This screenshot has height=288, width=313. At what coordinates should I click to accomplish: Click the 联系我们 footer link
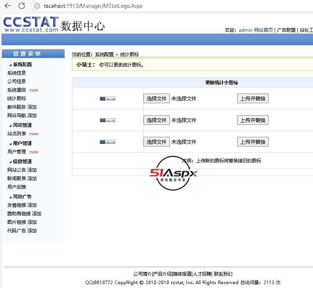[223, 274]
